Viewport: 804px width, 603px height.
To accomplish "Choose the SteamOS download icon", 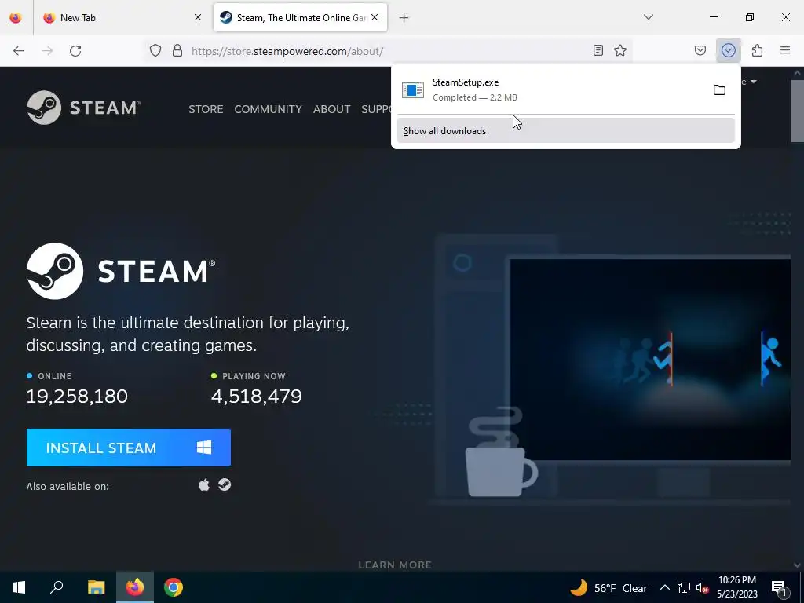I will coord(225,484).
